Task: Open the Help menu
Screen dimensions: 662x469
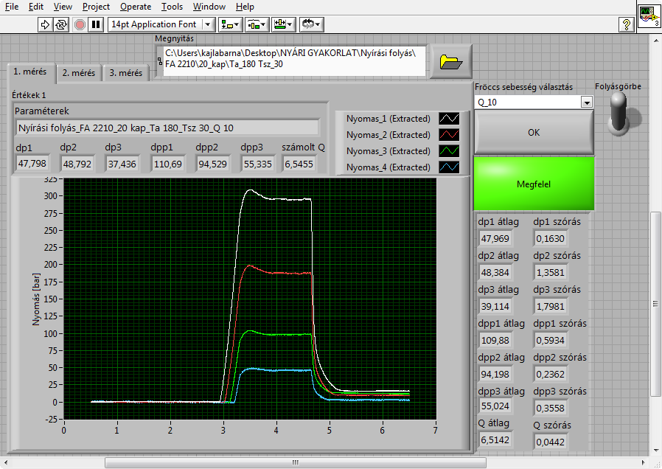Action: pos(245,7)
